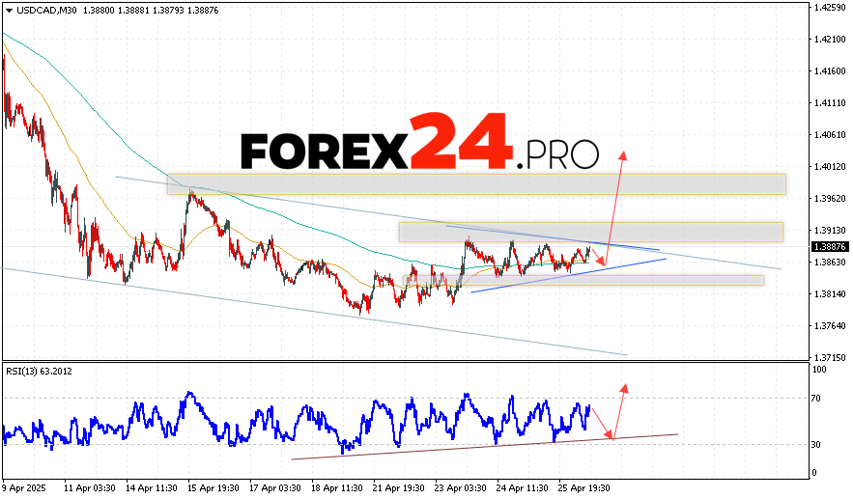The height and width of the screenshot is (499, 853).
Task: Click the 1.39620 price axis label
Action: tap(830, 199)
